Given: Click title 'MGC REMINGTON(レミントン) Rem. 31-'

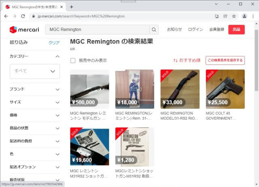Looking at the screenshot, I should (134, 116).
